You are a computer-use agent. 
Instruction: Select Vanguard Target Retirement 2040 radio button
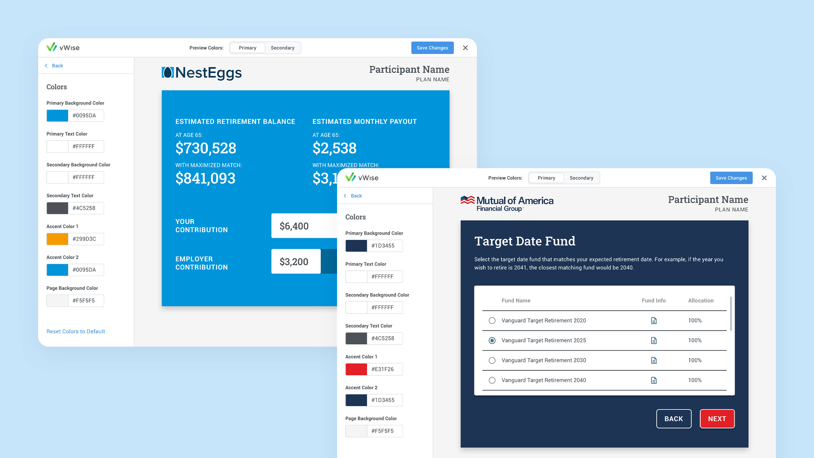pos(492,380)
